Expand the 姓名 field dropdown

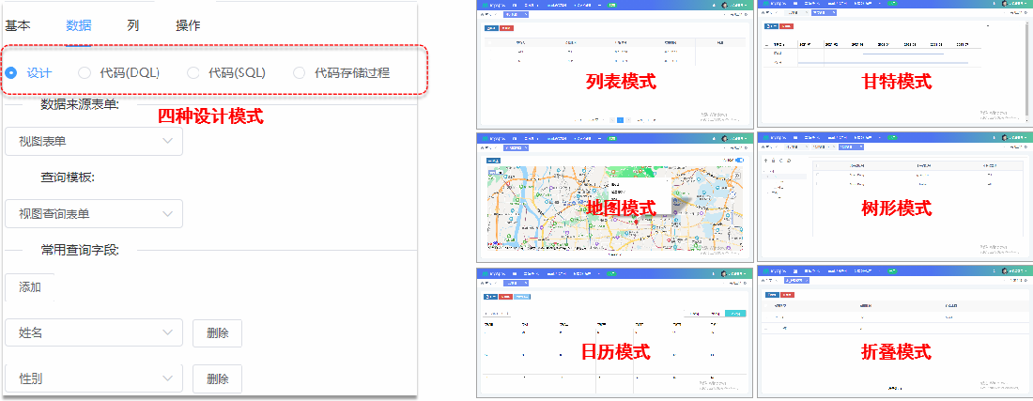tap(93, 332)
